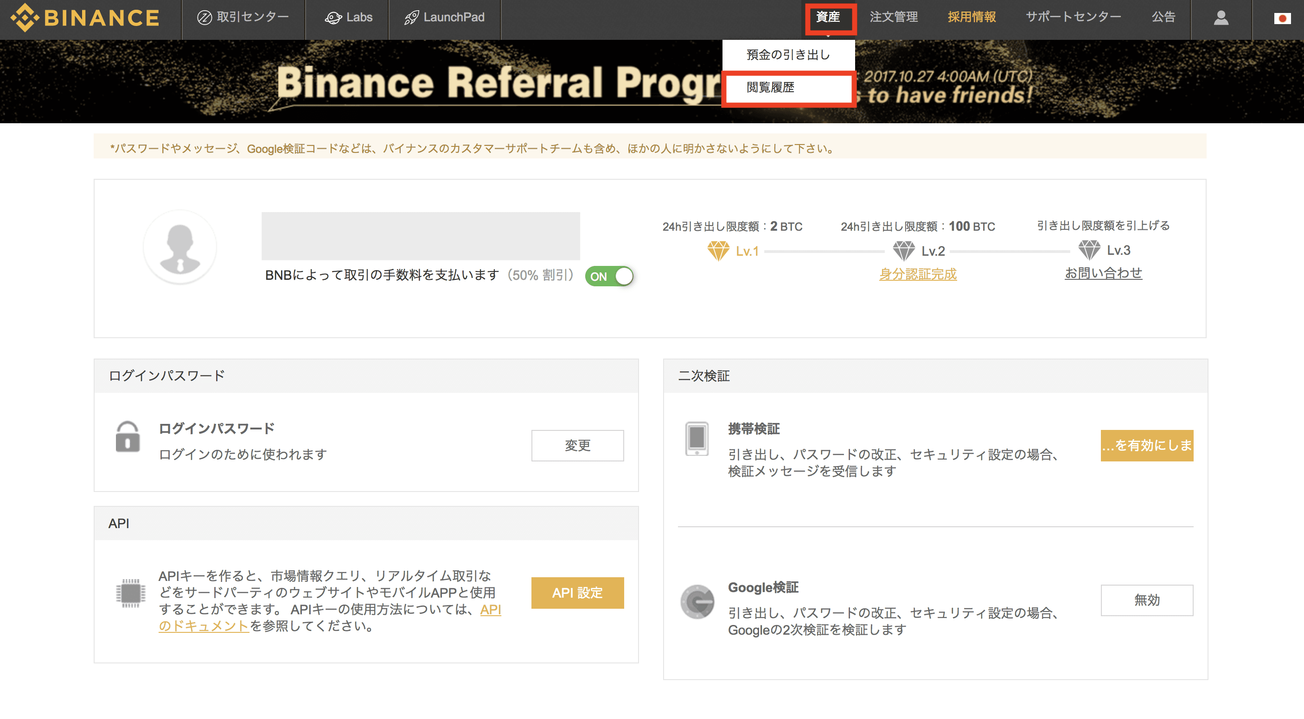Click the Lv.1 gold diamond icon

click(718, 251)
